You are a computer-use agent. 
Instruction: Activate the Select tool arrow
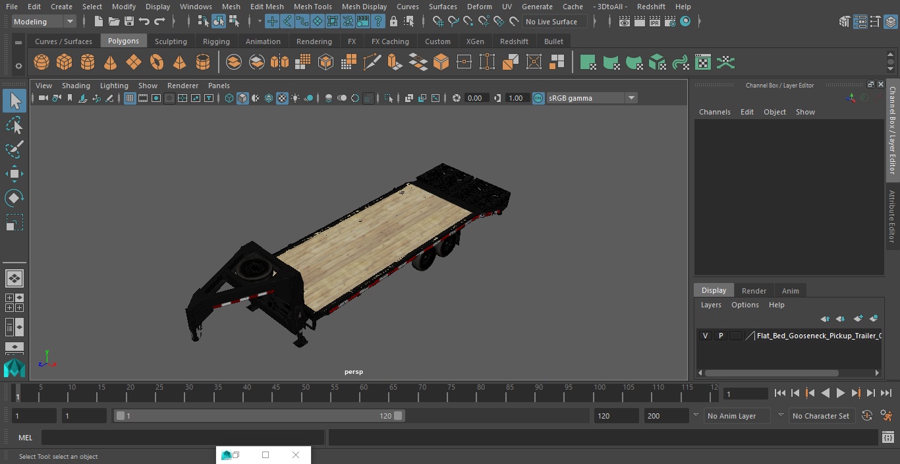14,101
